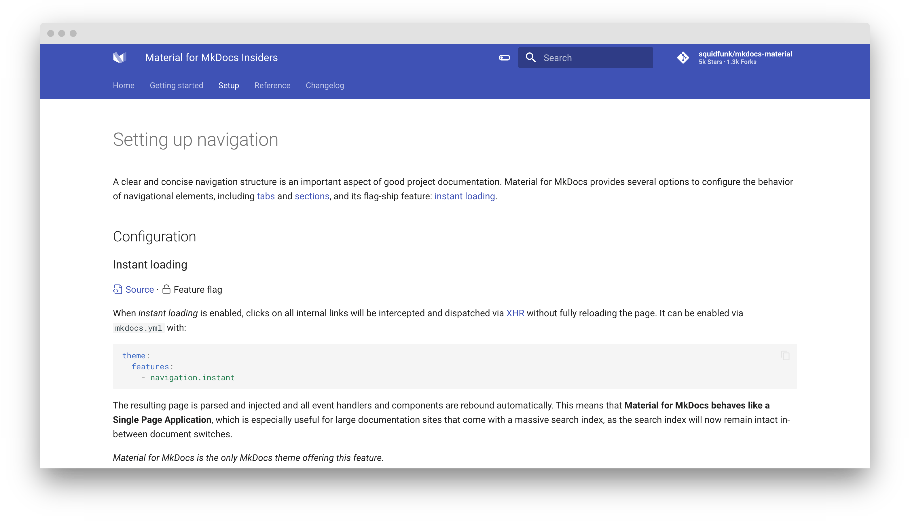
Task: Follow the tabs link in intro
Action: click(266, 196)
